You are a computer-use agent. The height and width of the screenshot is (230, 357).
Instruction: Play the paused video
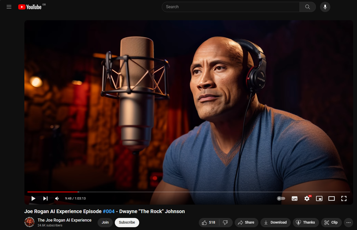(33, 198)
